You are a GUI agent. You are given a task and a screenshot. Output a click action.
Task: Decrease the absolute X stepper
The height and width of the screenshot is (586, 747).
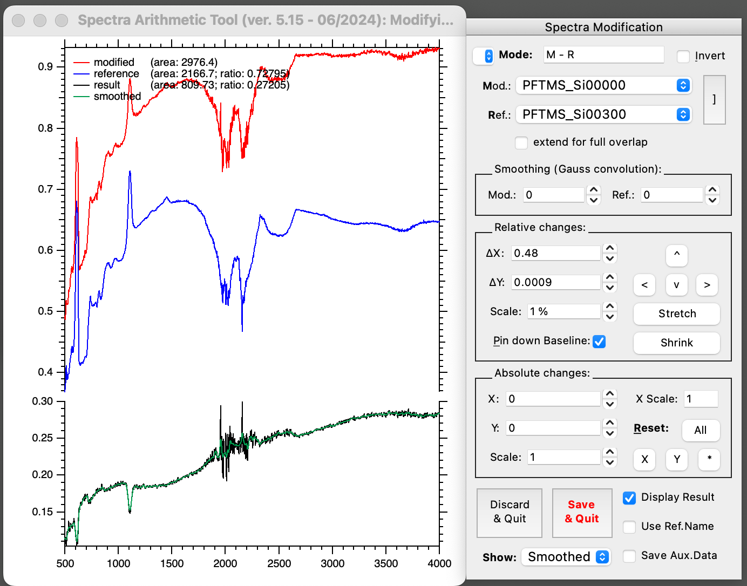click(x=610, y=404)
